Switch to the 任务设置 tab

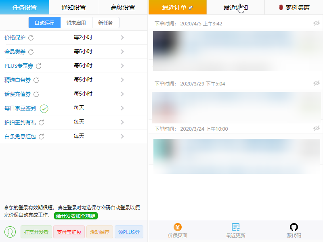pos(25,7)
